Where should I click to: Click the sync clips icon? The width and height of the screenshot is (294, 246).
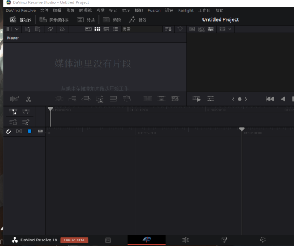click(50, 29)
